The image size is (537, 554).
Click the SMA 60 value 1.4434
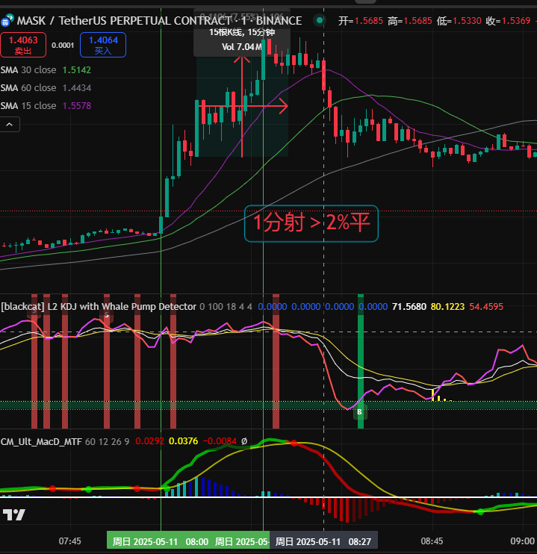click(77, 87)
